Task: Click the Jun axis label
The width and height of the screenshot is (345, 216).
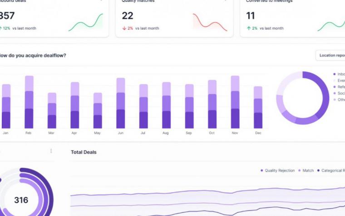Action: point(121,133)
